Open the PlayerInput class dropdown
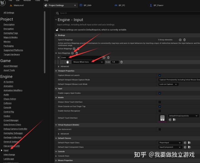200x163 pixels. tap(170, 143)
